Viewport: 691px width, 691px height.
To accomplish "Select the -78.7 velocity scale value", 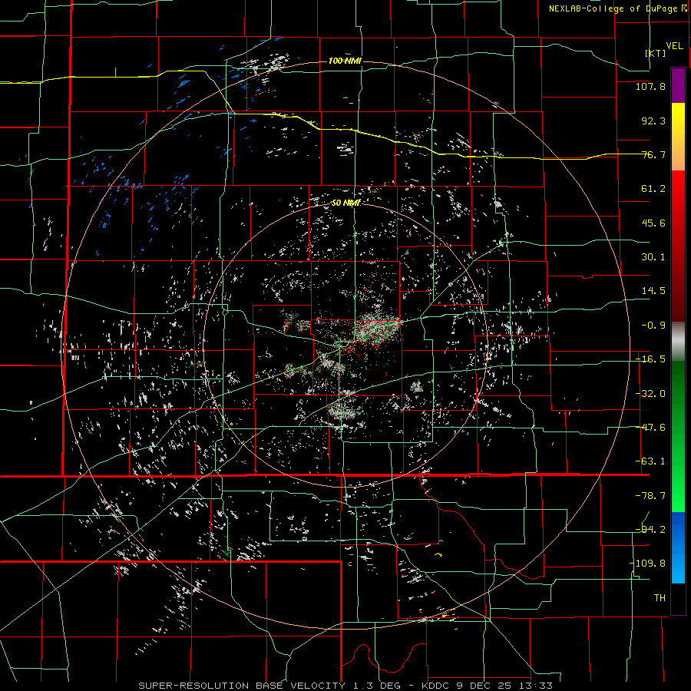I will pos(650,496).
